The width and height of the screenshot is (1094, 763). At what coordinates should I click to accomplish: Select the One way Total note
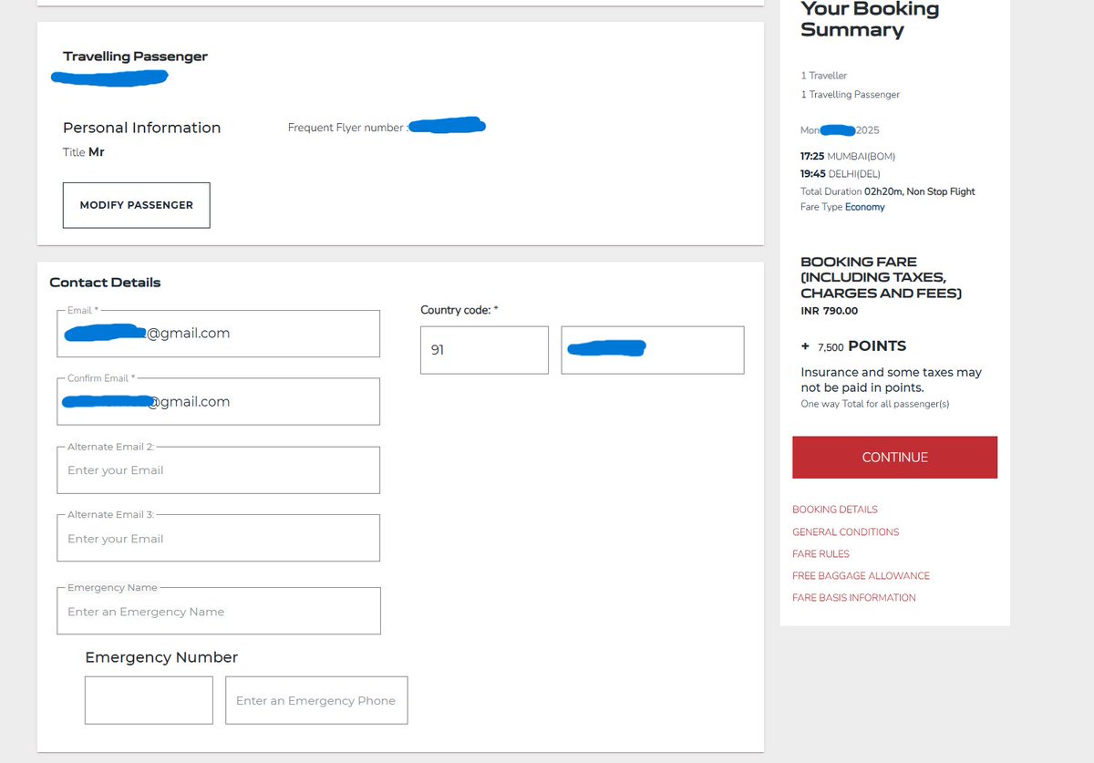click(x=874, y=404)
